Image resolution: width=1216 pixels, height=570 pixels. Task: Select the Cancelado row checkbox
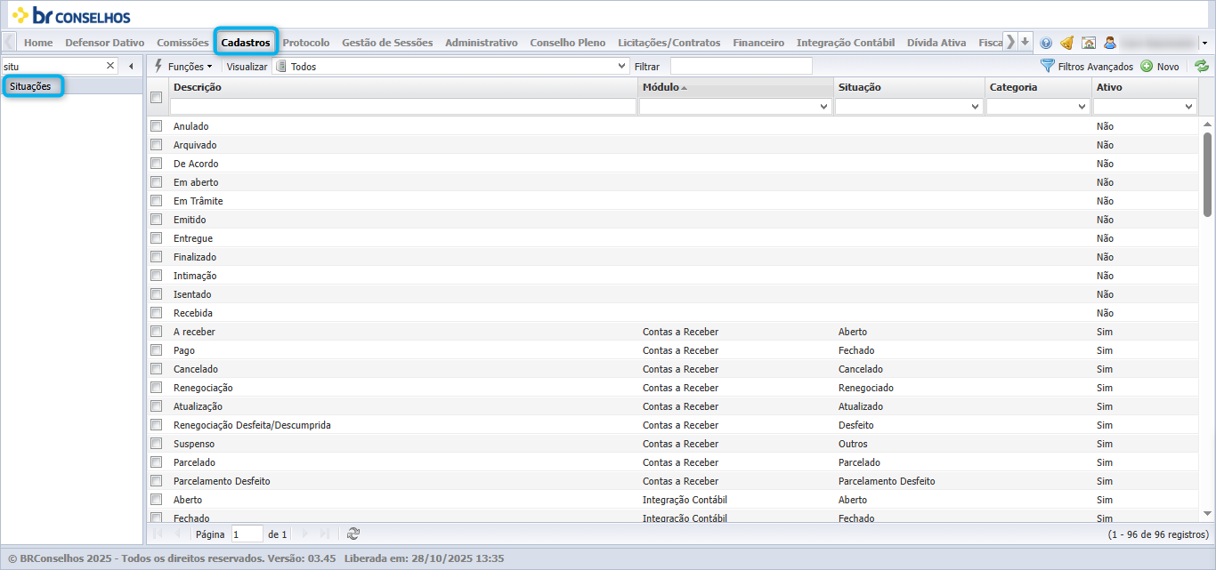(x=157, y=369)
